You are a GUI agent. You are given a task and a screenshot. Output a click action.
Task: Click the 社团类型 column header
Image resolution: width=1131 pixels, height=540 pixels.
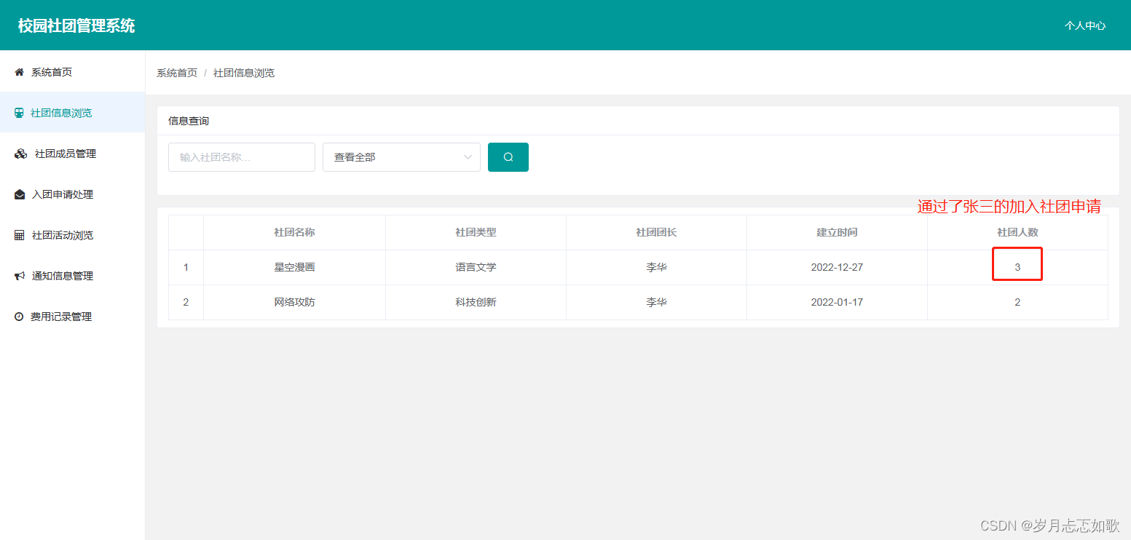point(476,232)
